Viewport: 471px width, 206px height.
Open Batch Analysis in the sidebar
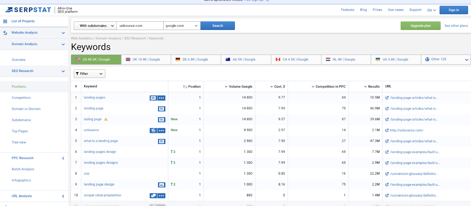(x=23, y=169)
